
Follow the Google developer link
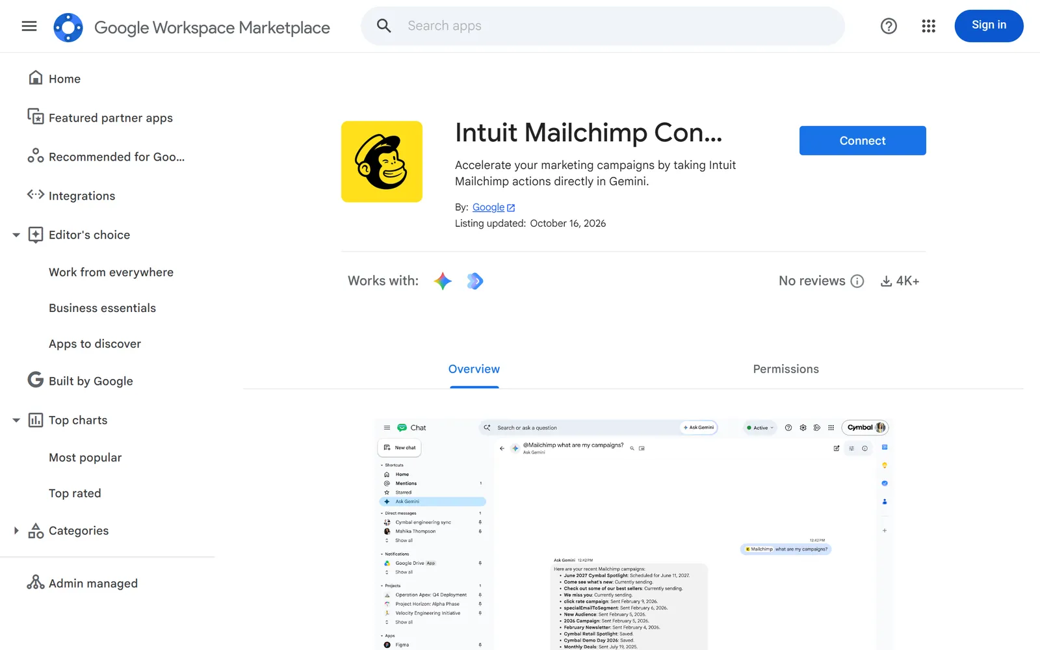coord(488,207)
